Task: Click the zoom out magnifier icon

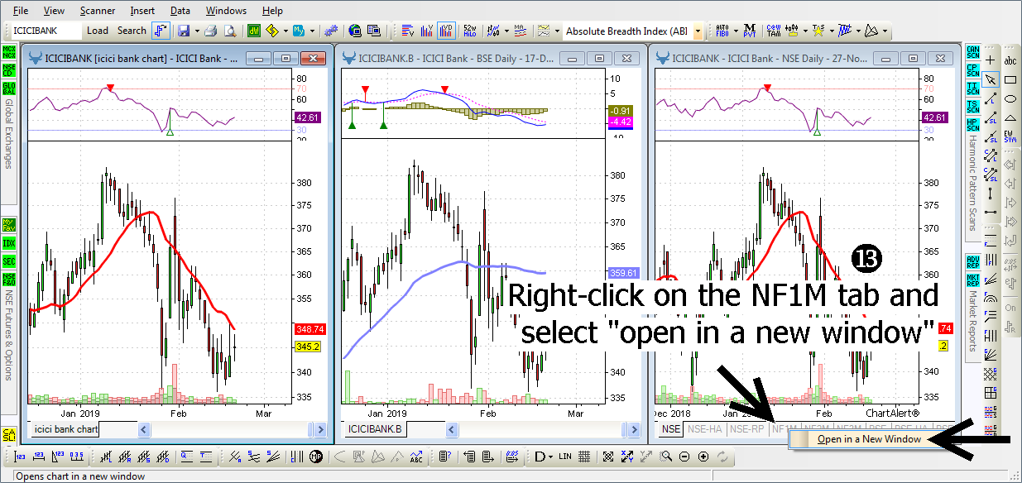Action: pos(685,457)
